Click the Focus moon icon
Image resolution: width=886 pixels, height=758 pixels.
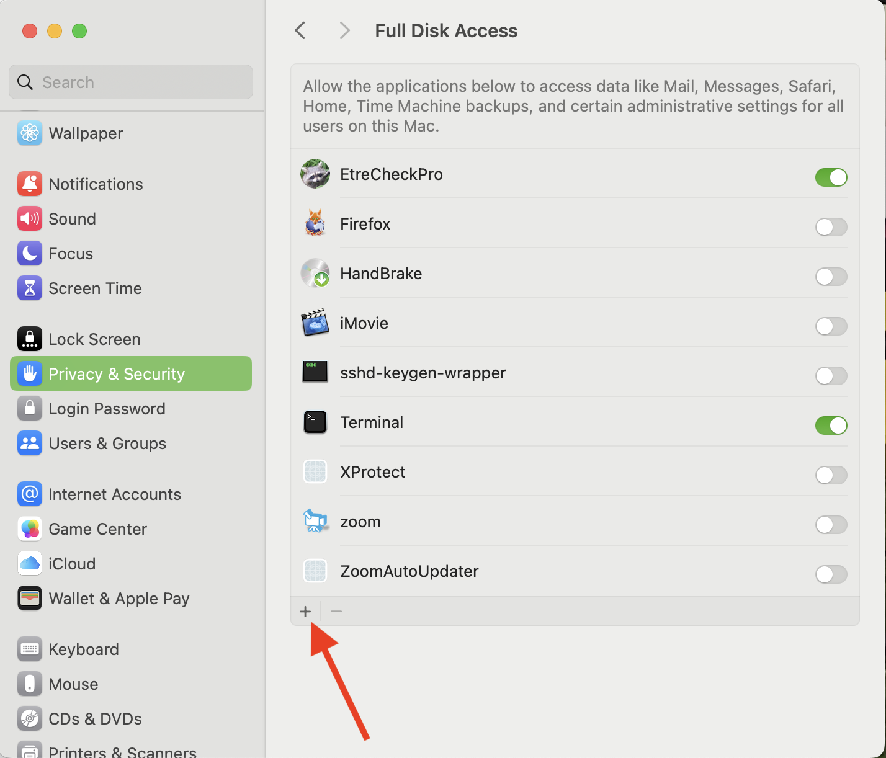click(30, 254)
